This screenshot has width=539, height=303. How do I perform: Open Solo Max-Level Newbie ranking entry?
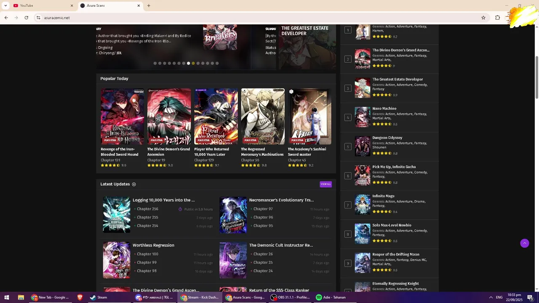click(392, 225)
